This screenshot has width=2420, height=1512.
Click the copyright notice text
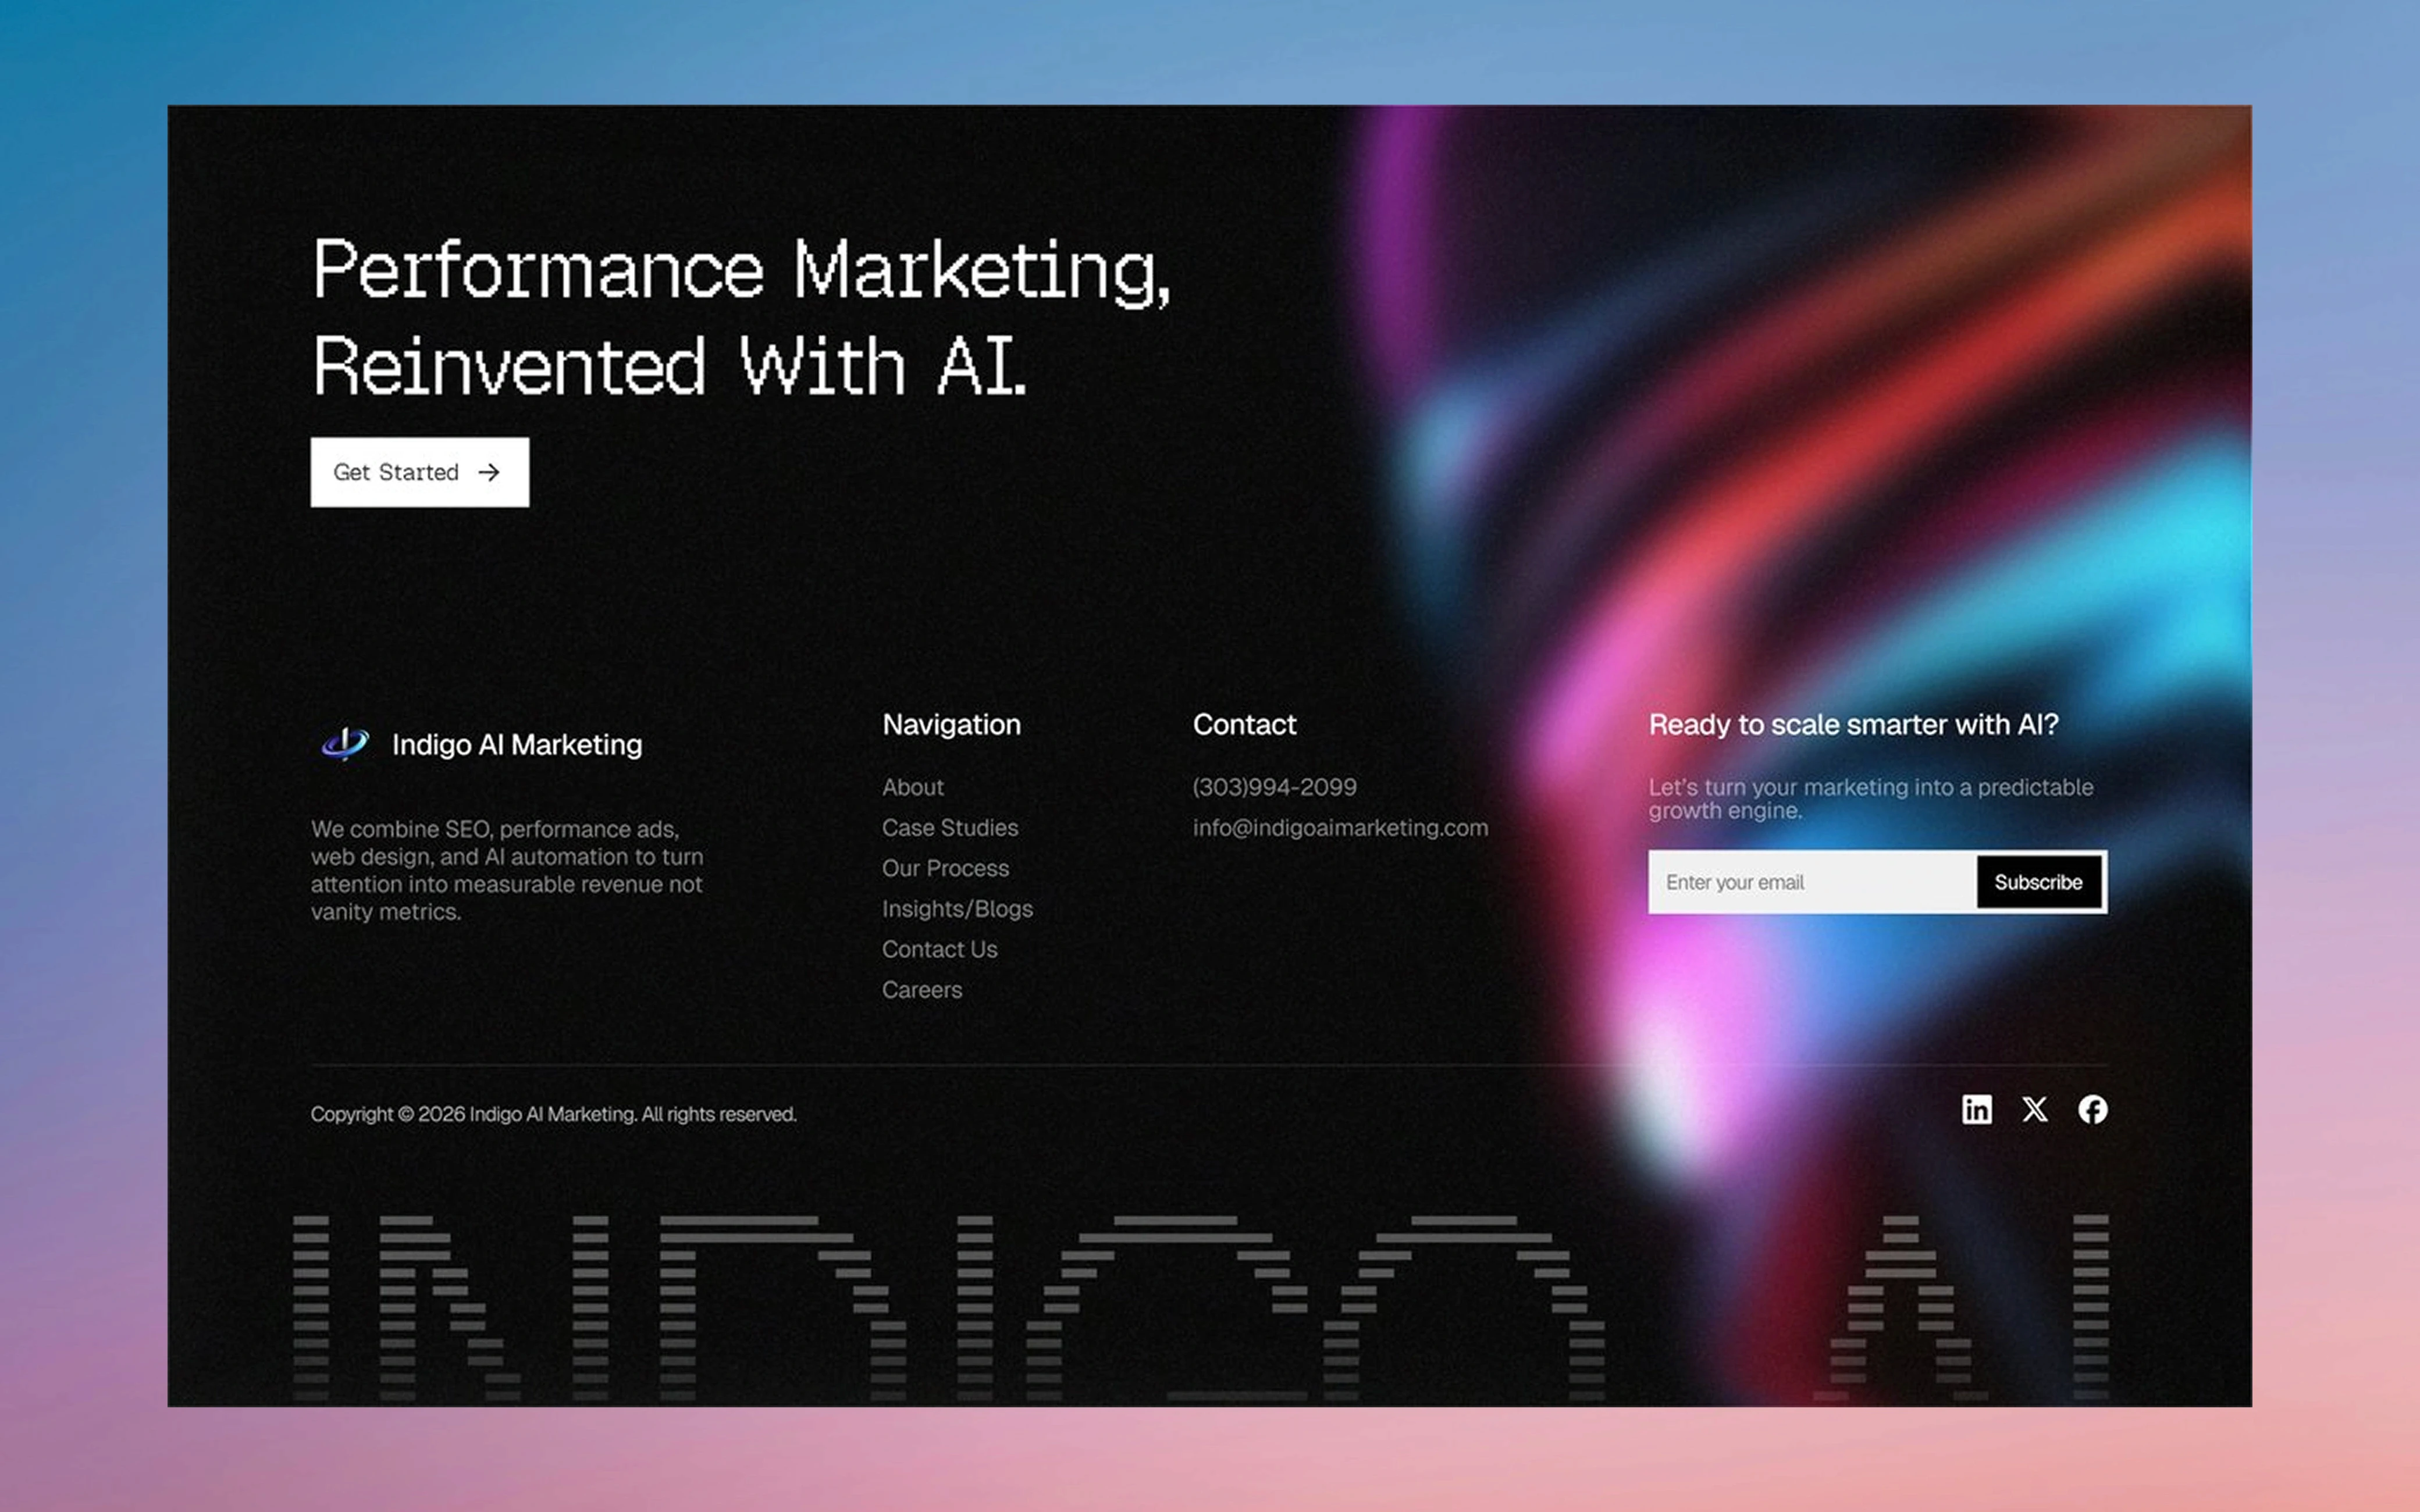(x=553, y=1114)
